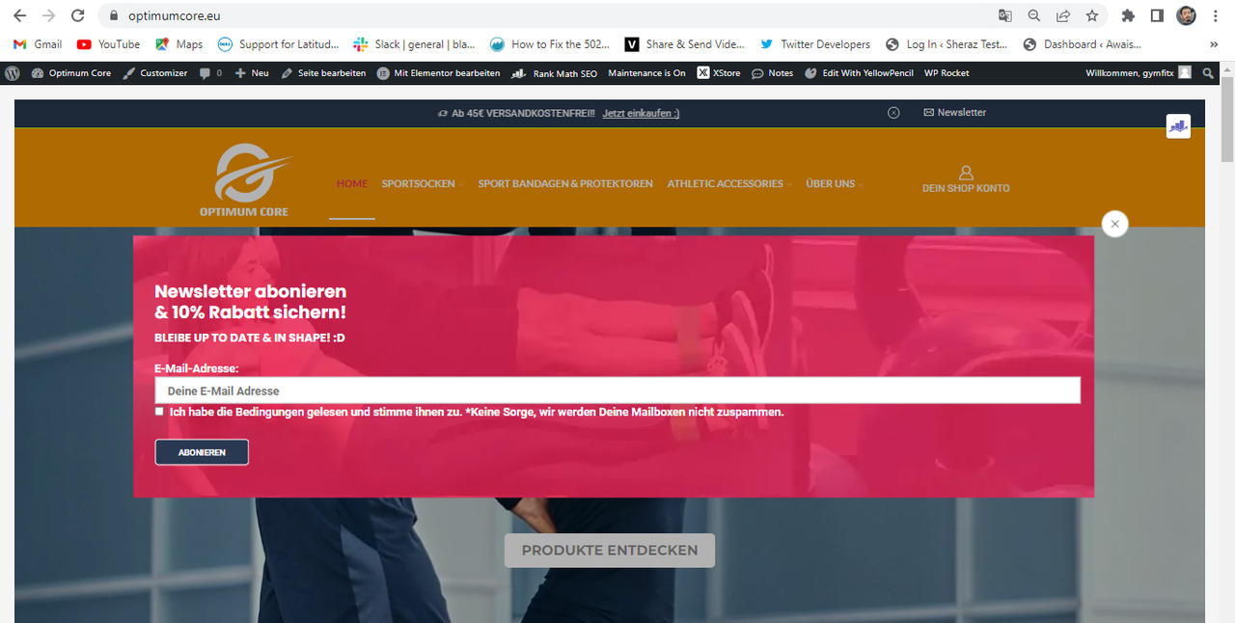
Task: Click the browser forward arrow
Action: [x=49, y=15]
